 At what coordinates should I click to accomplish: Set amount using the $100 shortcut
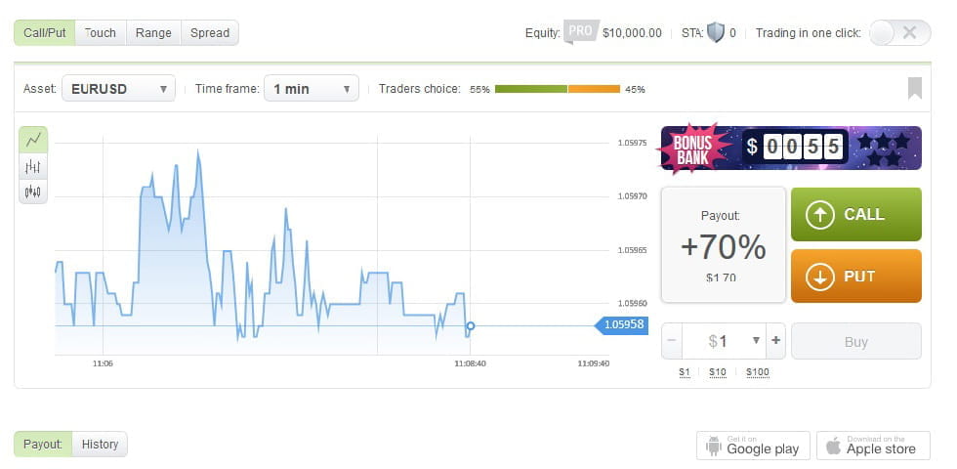(x=758, y=372)
